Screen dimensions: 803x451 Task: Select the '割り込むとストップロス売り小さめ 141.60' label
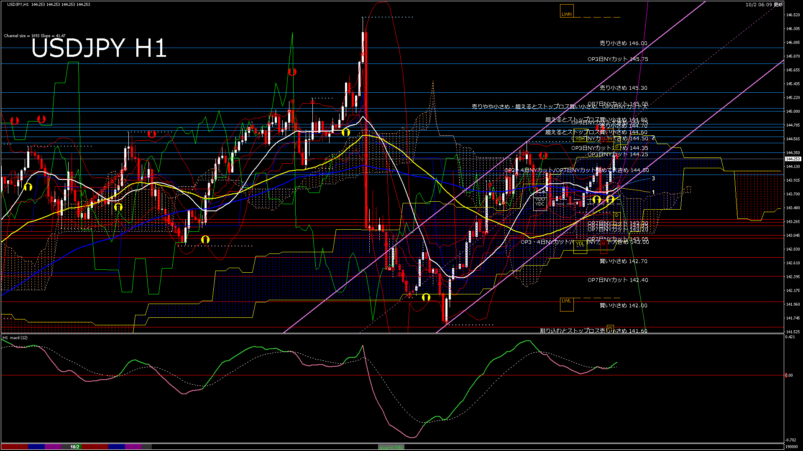(593, 330)
